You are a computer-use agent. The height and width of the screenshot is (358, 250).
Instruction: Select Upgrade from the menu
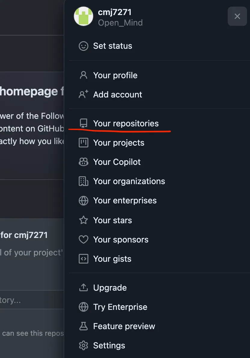tap(110, 288)
